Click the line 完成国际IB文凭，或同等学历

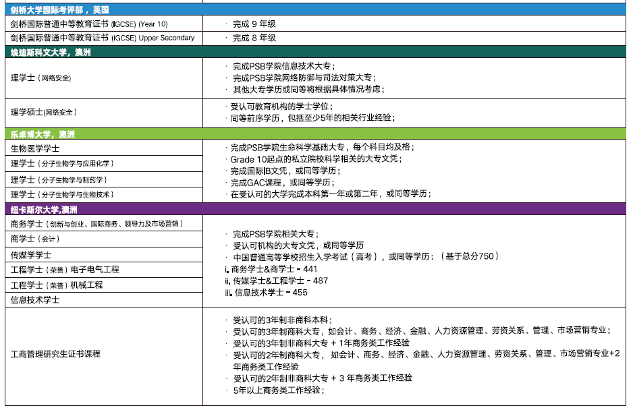click(285, 171)
